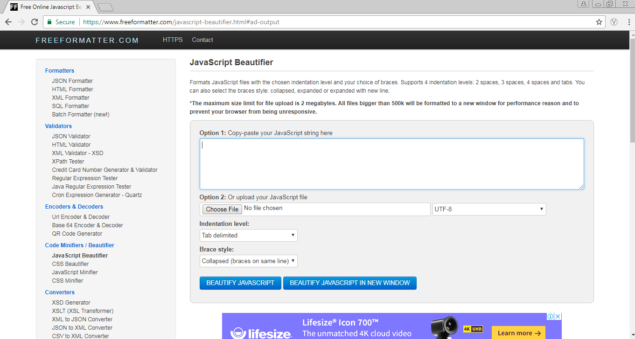Screen dimensions: 635x339
Task: Click BEAUTIFY JAVASCRIPT IN NEW WINDOW
Action: (x=349, y=283)
